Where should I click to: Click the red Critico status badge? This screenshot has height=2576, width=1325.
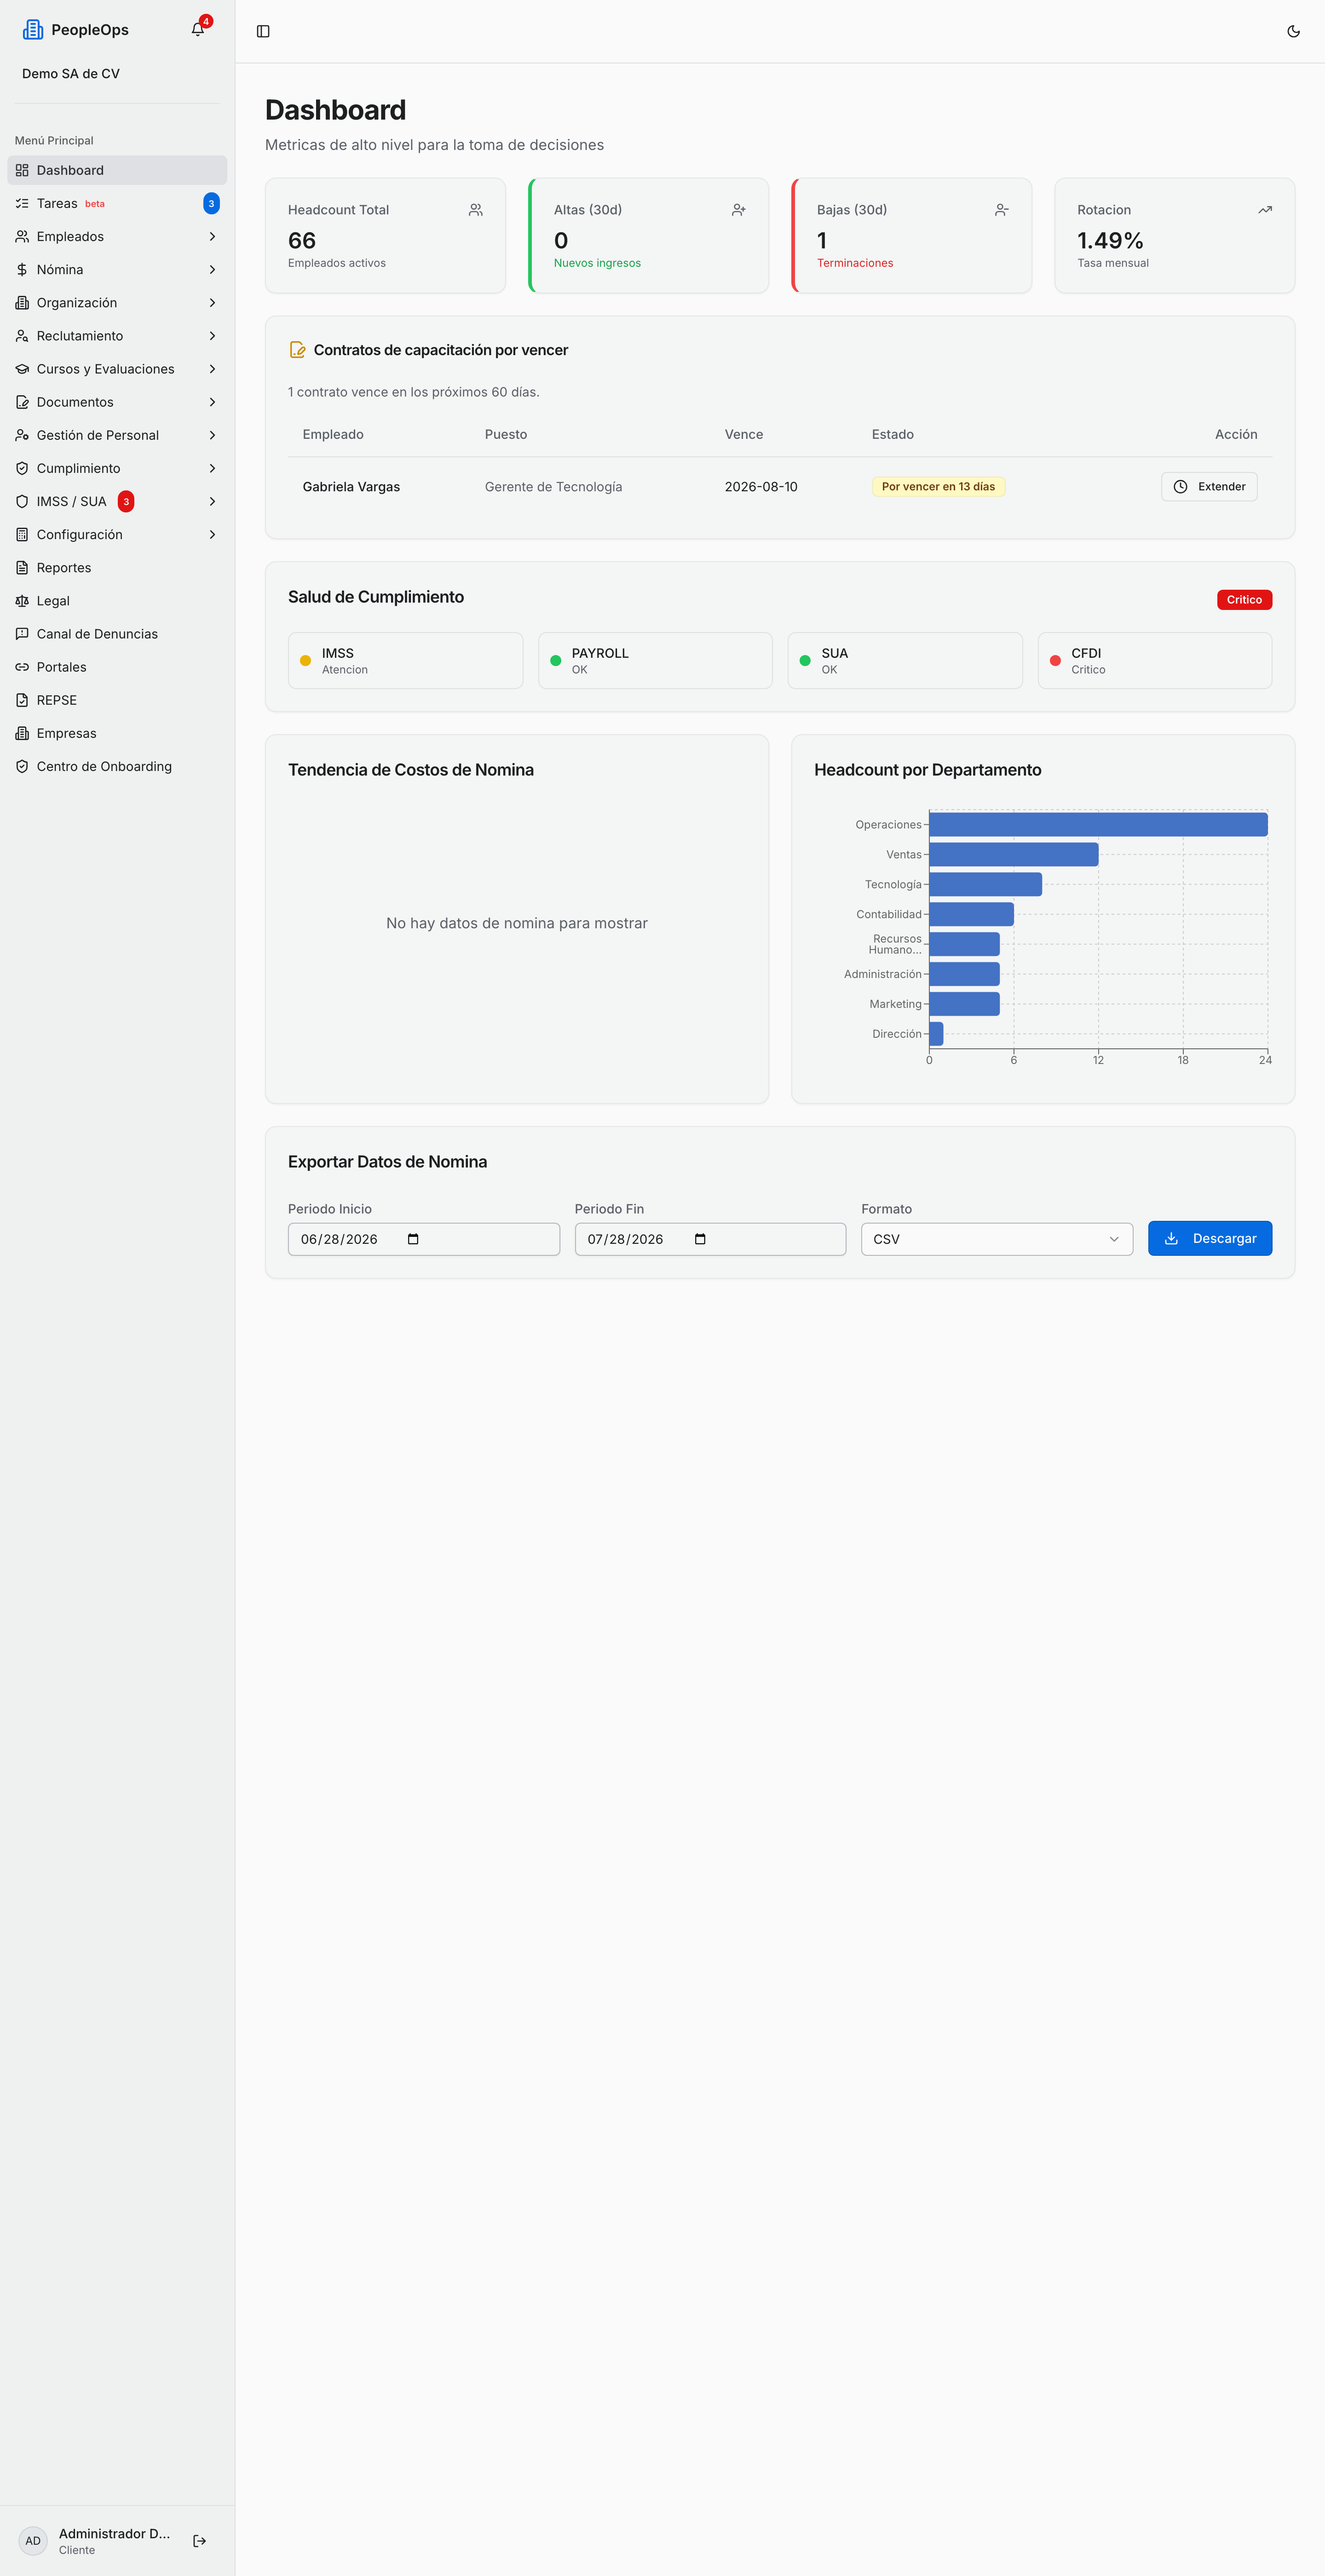(1244, 600)
